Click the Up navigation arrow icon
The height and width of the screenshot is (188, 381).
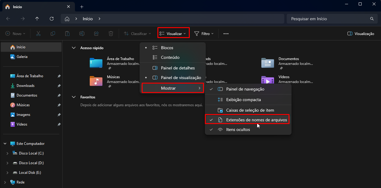[x=37, y=18]
